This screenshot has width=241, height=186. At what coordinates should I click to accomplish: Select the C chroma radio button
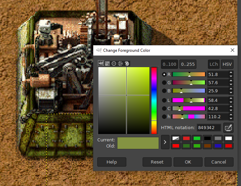164,108
